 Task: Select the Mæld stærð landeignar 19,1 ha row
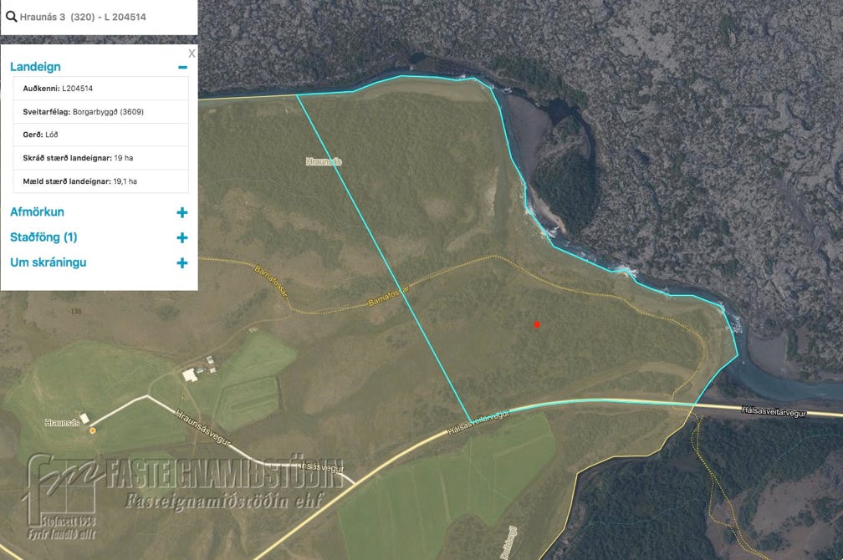(100, 181)
